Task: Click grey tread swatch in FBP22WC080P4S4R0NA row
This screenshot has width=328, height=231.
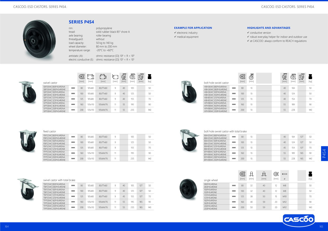Action: pyautogui.click(x=73, y=137)
